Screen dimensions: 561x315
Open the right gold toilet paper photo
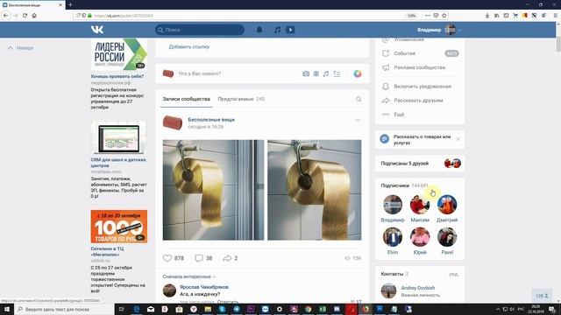315,190
